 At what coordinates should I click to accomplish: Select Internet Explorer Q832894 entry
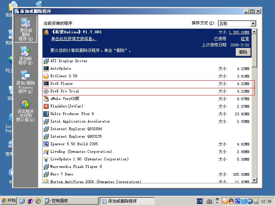tap(147, 129)
